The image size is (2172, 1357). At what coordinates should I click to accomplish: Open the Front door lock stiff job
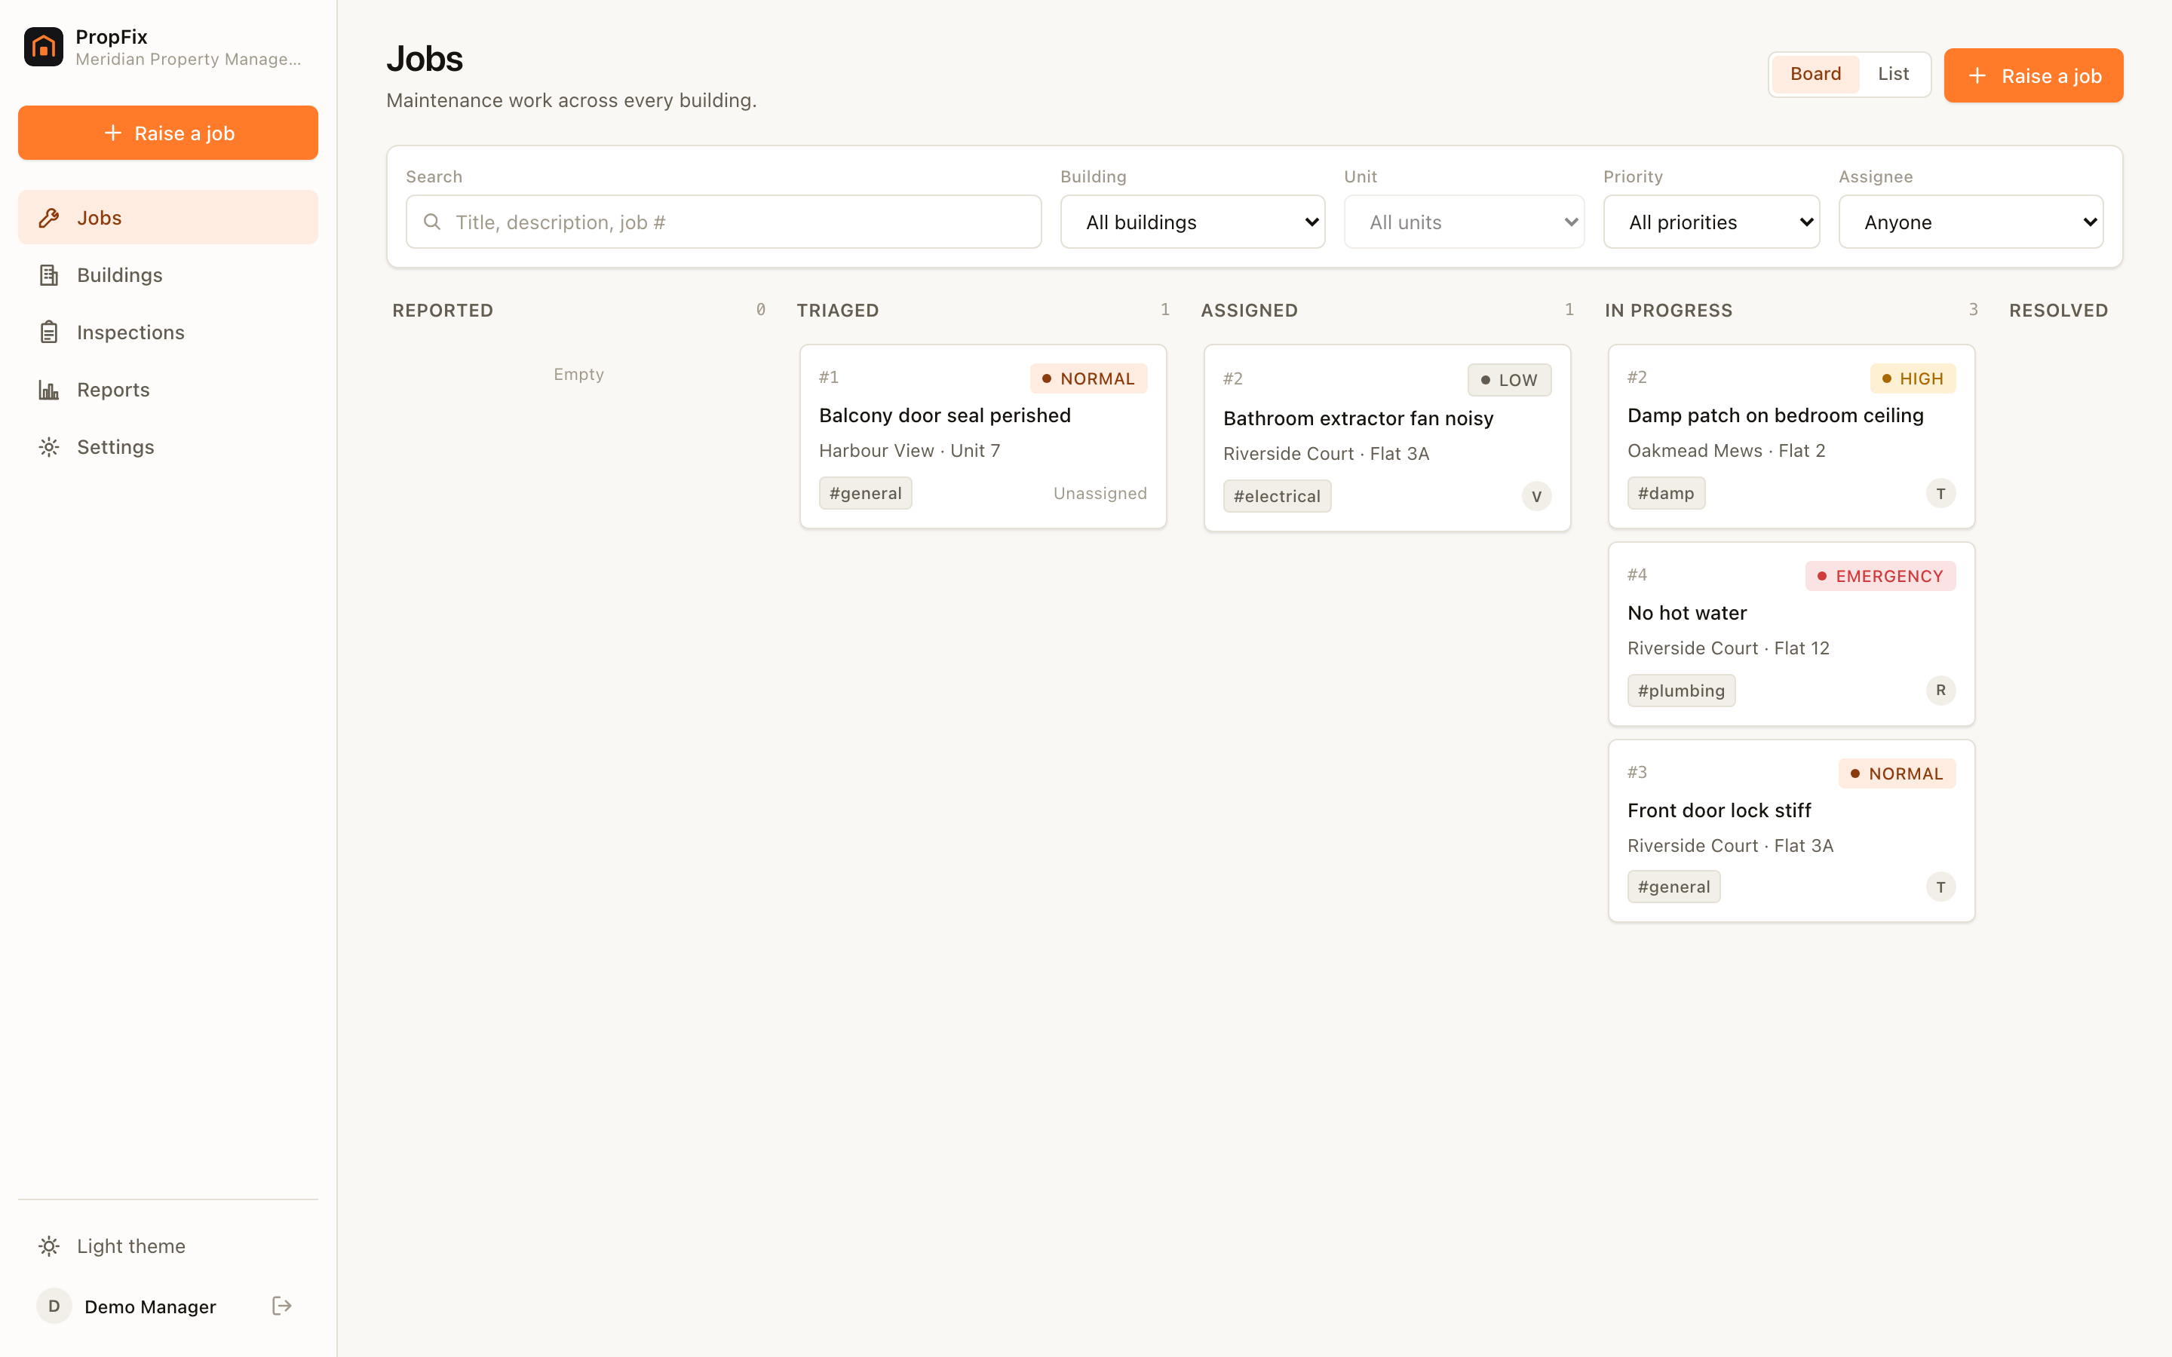[1791, 830]
